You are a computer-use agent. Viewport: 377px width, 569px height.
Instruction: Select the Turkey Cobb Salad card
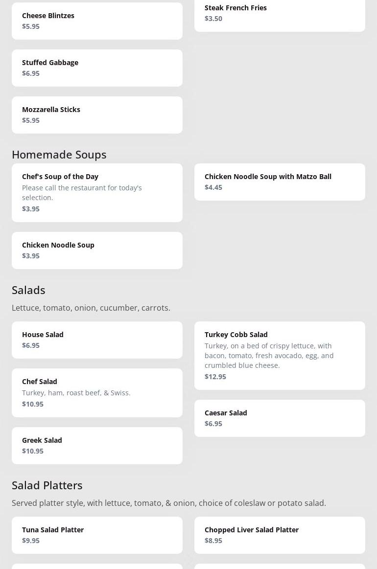tap(280, 355)
